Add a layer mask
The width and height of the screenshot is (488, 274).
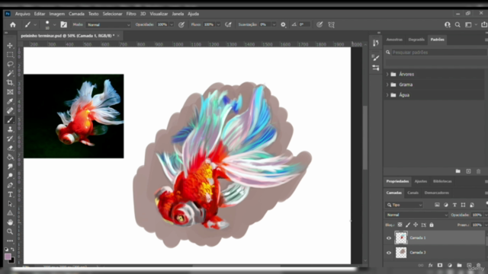(x=440, y=266)
